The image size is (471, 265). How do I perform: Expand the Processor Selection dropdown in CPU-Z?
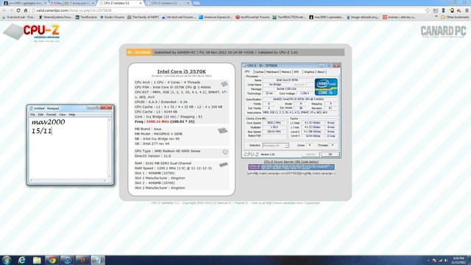click(275, 146)
